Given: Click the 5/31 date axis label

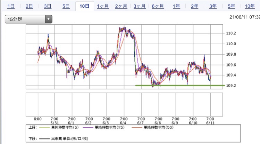Looking at the screenshot, I should pos(54,123).
